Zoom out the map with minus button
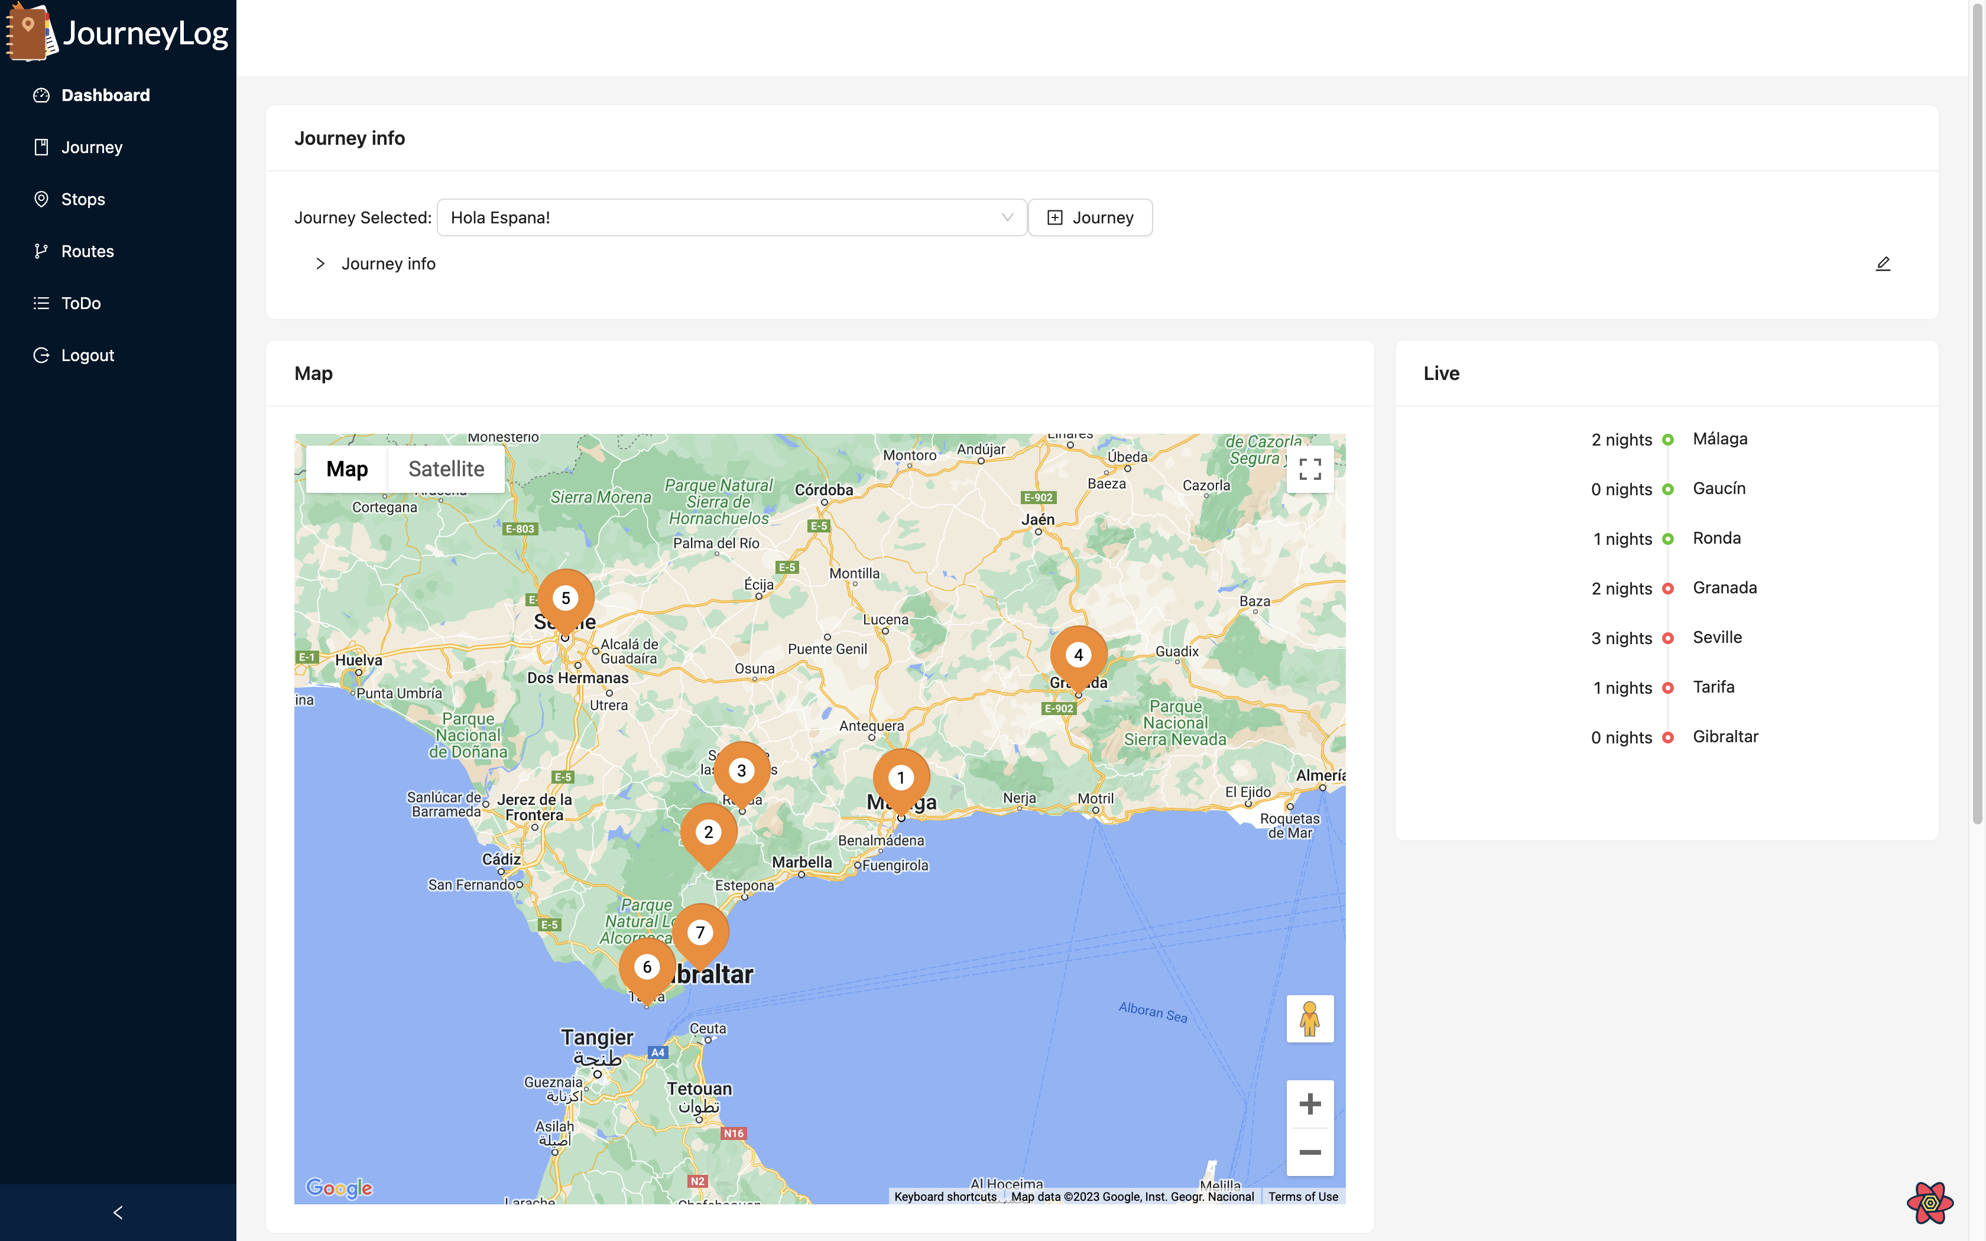1986x1241 pixels. [1310, 1152]
